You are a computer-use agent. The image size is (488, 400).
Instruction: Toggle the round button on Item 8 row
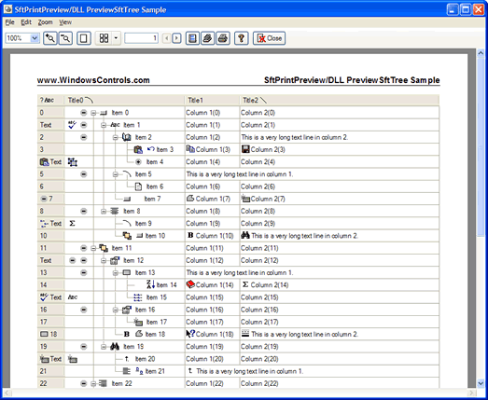(x=83, y=212)
